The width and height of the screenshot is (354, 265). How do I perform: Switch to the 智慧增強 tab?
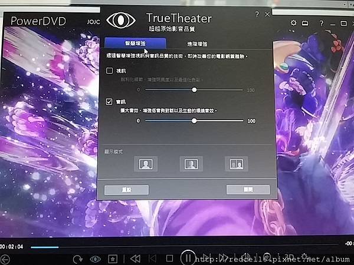point(135,43)
